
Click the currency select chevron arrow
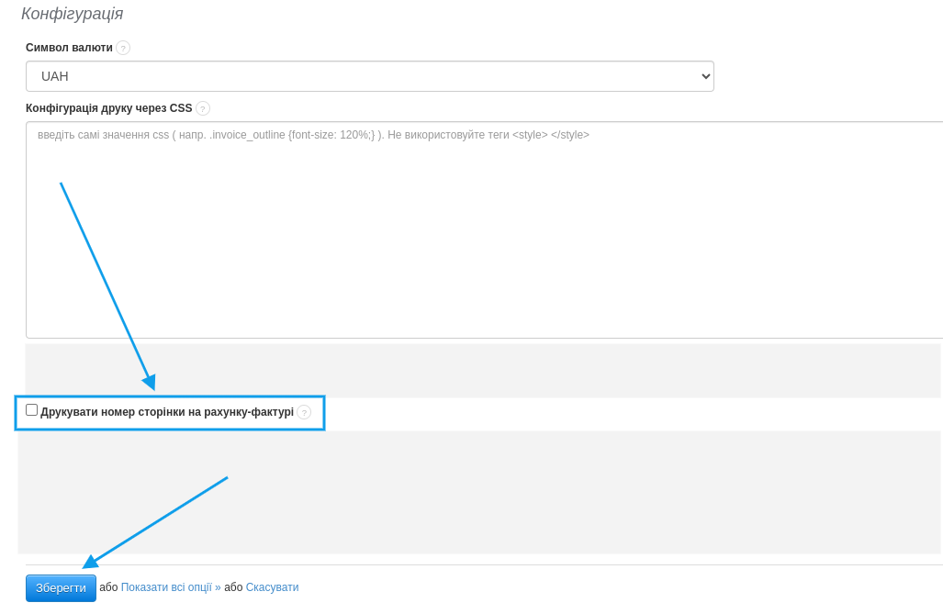click(x=705, y=76)
